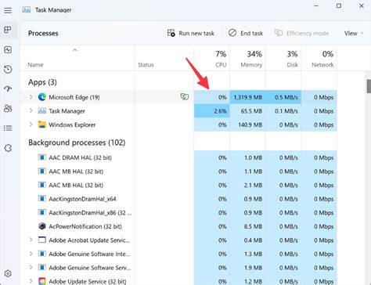Select the AAC MB HAL row using 2.1 MB
This screenshot has width=371, height=285.
pyautogui.click(x=178, y=185)
